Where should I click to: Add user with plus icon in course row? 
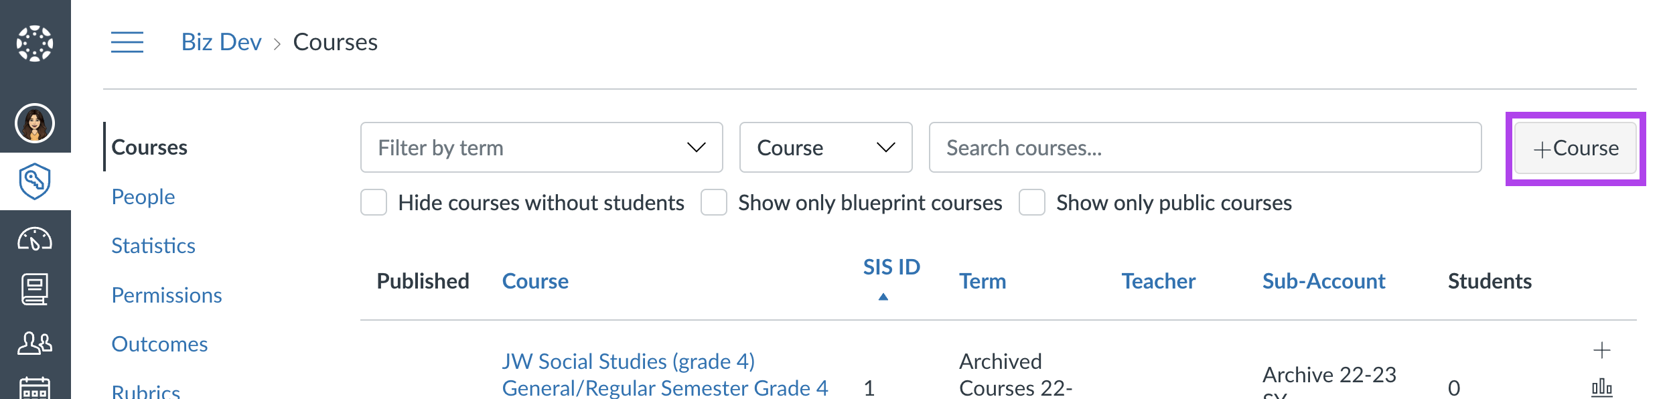1601,350
